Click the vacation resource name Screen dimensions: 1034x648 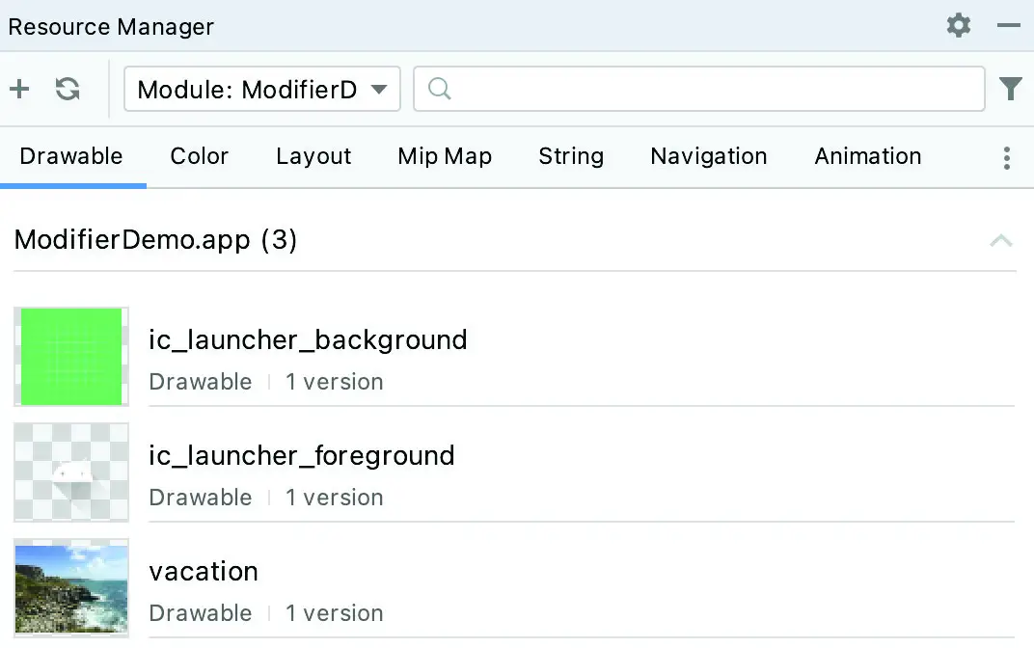(204, 572)
